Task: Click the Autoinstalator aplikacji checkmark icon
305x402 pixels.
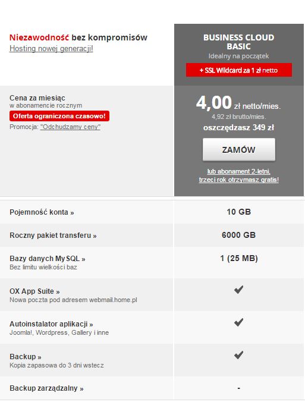Action: (238, 322)
